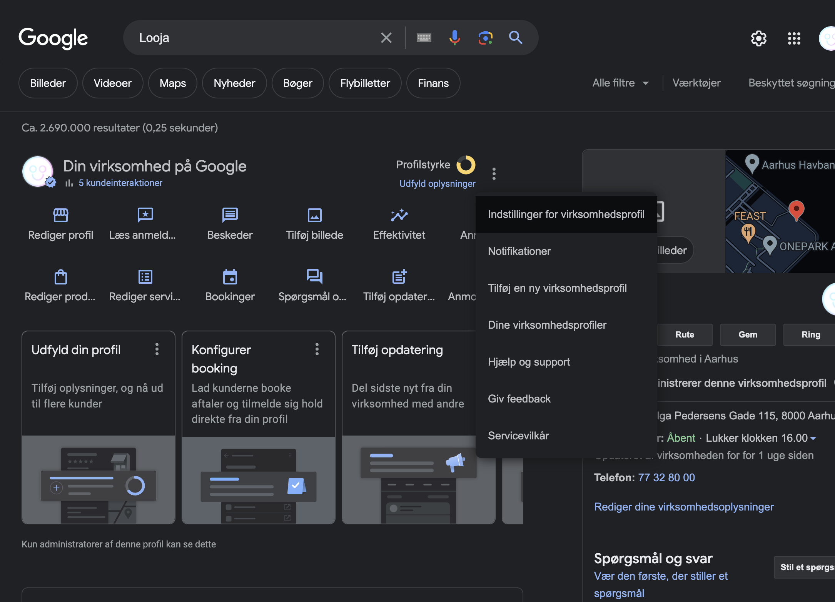Open Google Lens image search
835x602 pixels.
[x=485, y=38]
